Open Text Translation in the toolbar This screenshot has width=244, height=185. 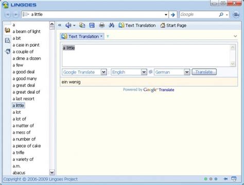pos(137,26)
